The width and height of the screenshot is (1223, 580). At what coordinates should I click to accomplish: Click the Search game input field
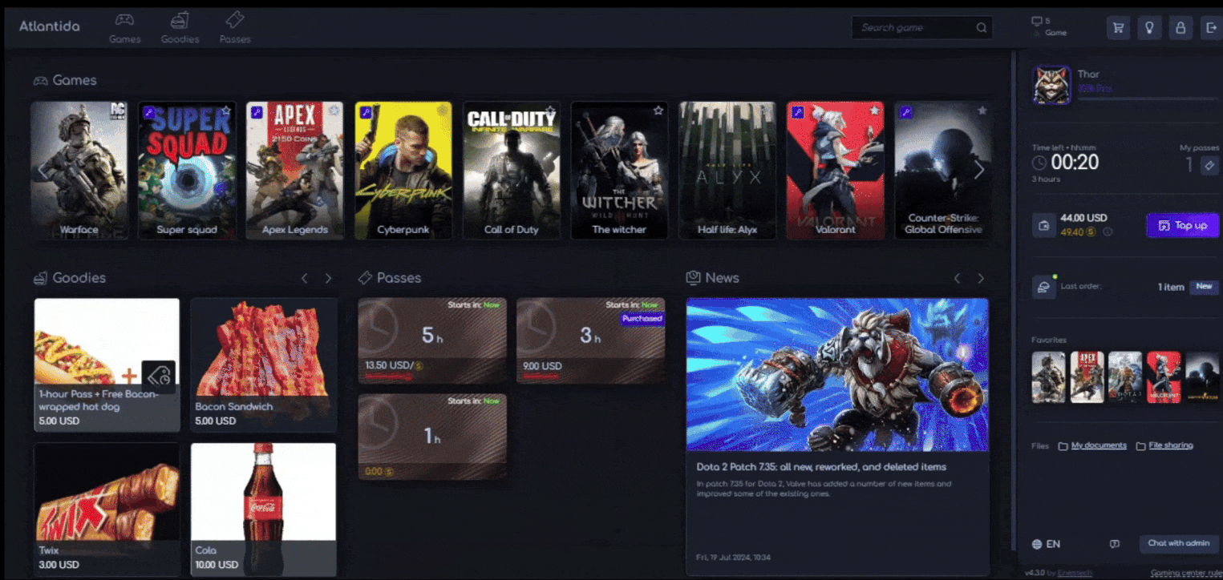[922, 28]
